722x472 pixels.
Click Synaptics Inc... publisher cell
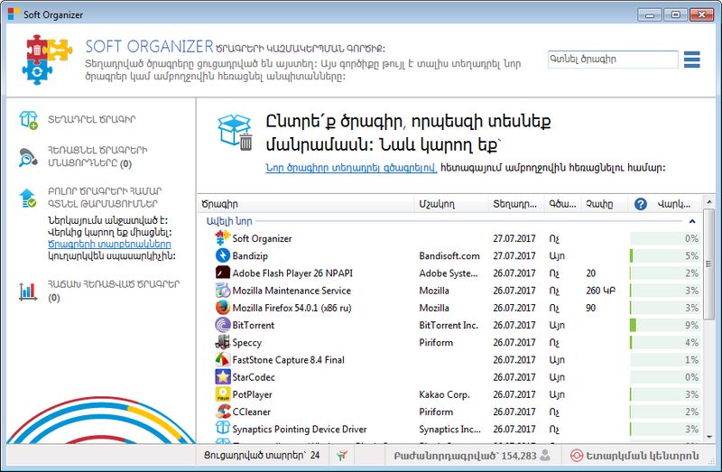pos(449,430)
